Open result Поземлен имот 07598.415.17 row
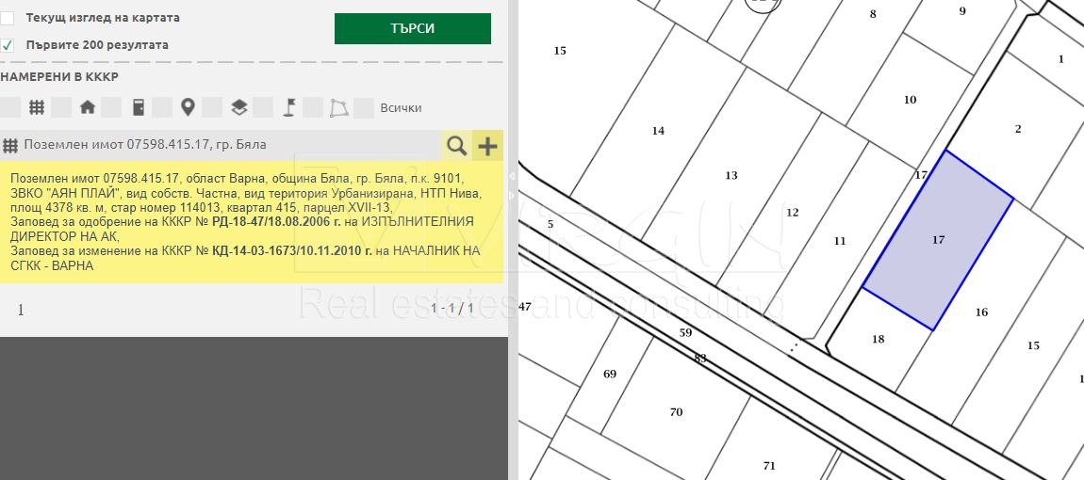 pos(145,145)
